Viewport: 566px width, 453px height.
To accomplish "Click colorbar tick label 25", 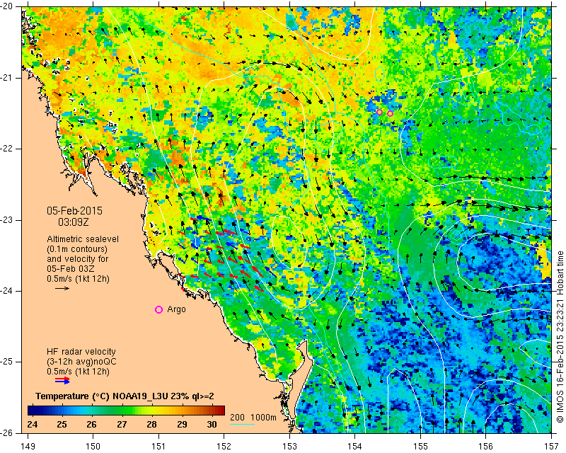I will pos(62,424).
